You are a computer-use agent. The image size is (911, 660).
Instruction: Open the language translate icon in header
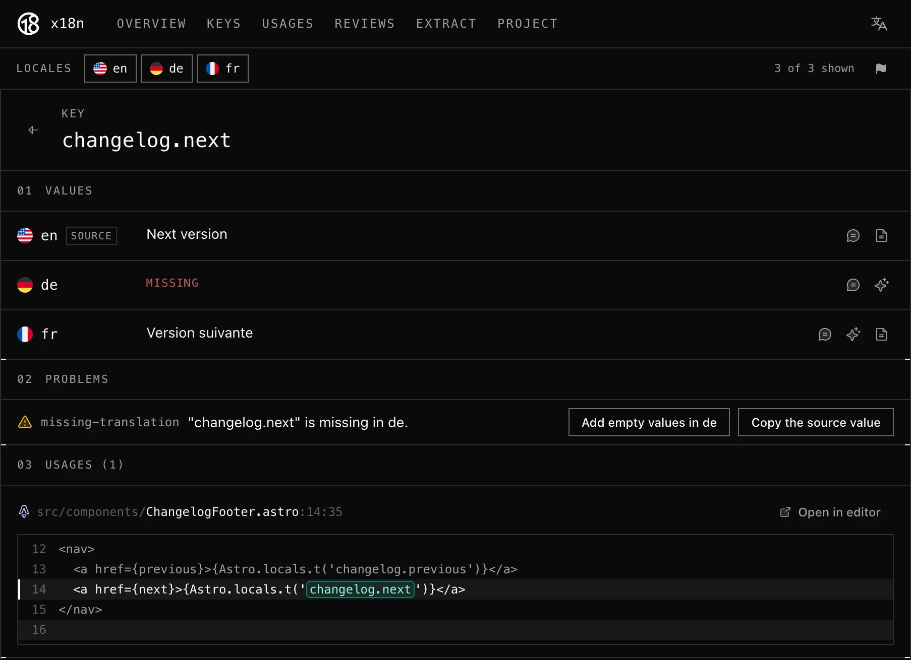coord(879,24)
